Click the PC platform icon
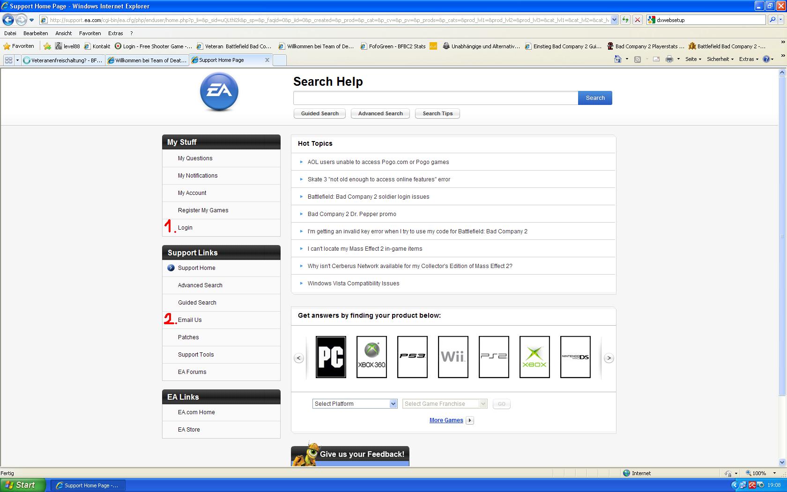 331,357
